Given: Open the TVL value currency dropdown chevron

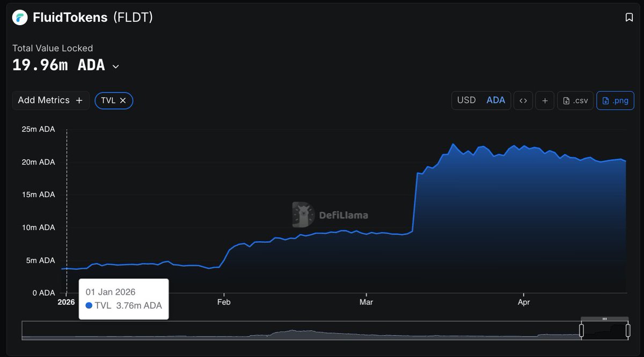Looking at the screenshot, I should click(x=115, y=66).
